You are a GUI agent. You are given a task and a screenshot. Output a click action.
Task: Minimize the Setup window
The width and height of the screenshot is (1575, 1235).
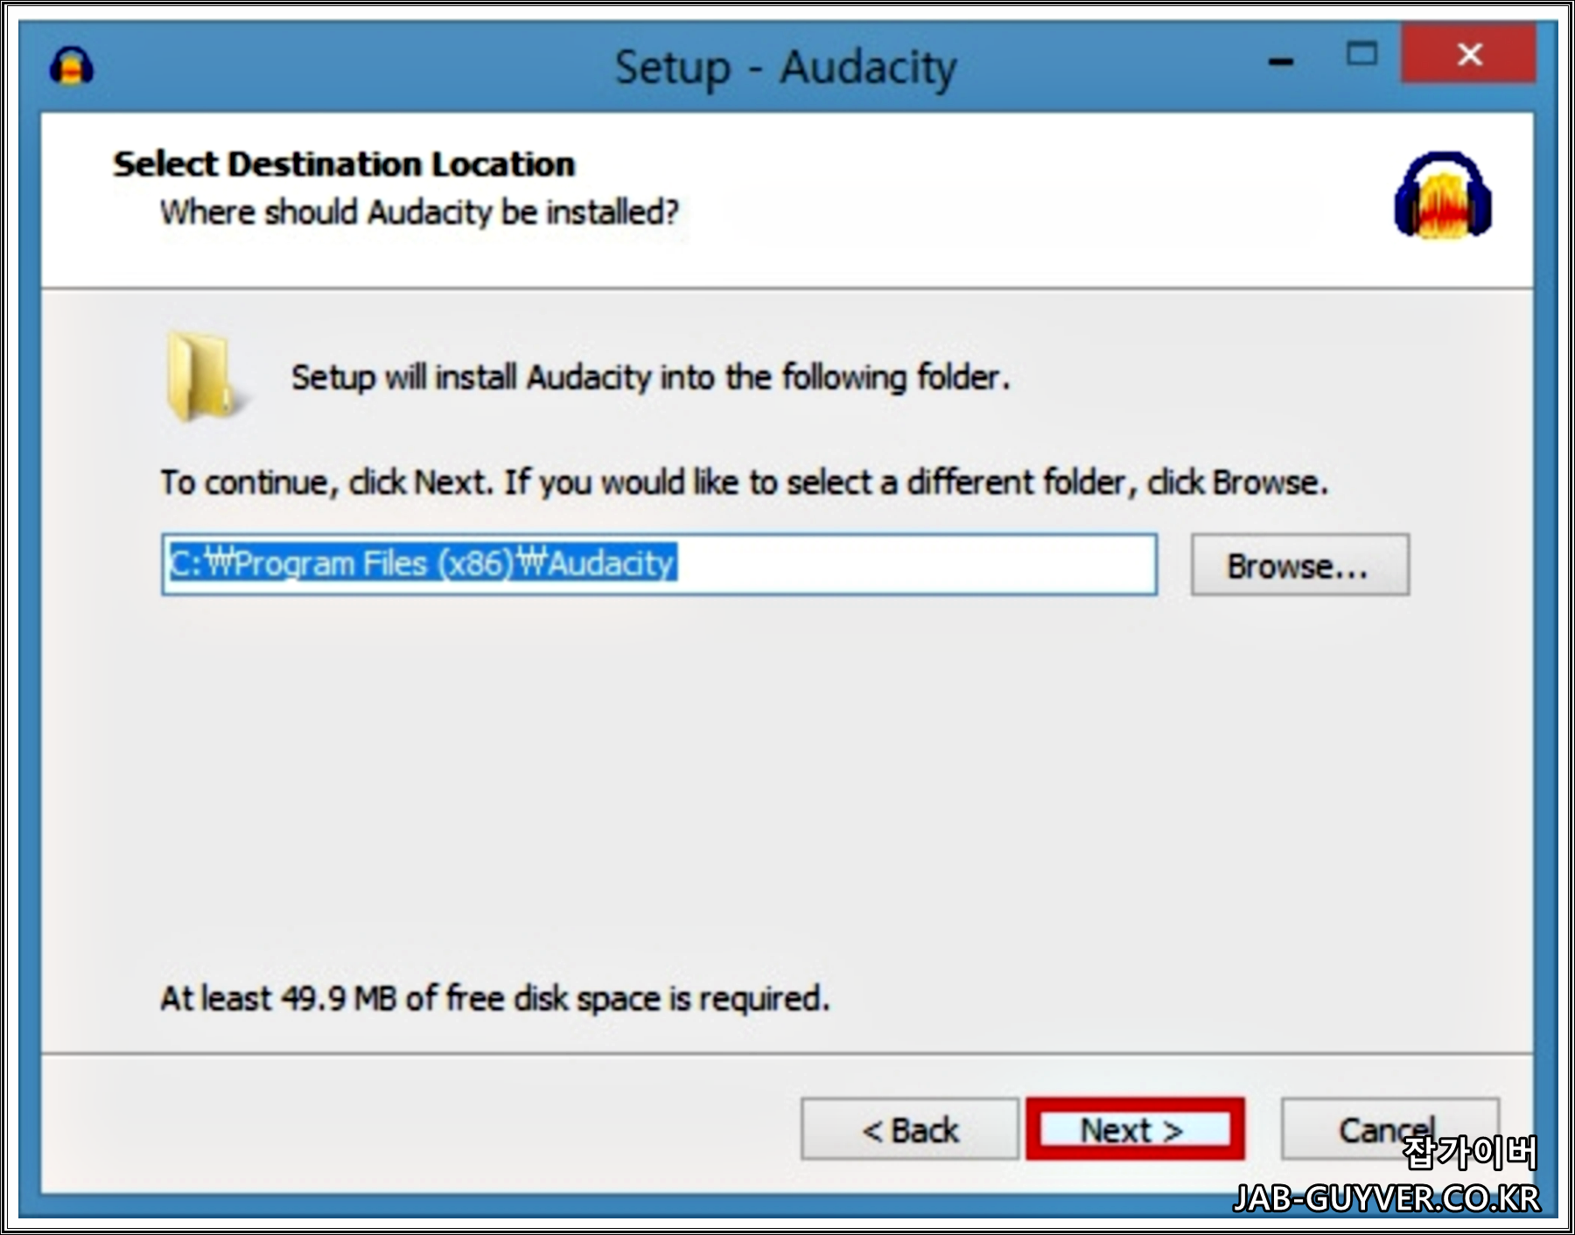point(1281,61)
